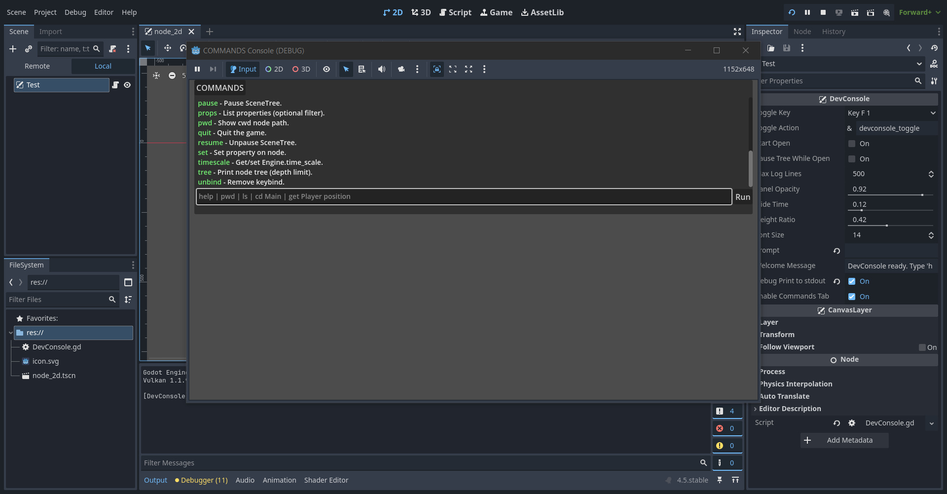This screenshot has width=947, height=494.
Task: Choose the Select Mode arrow tool in editor
Action: 148,48
